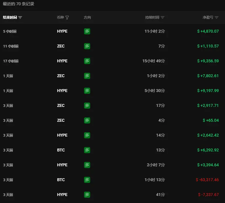Click the $ +9,197.99 profit value
The image size is (225, 203).
208,91
